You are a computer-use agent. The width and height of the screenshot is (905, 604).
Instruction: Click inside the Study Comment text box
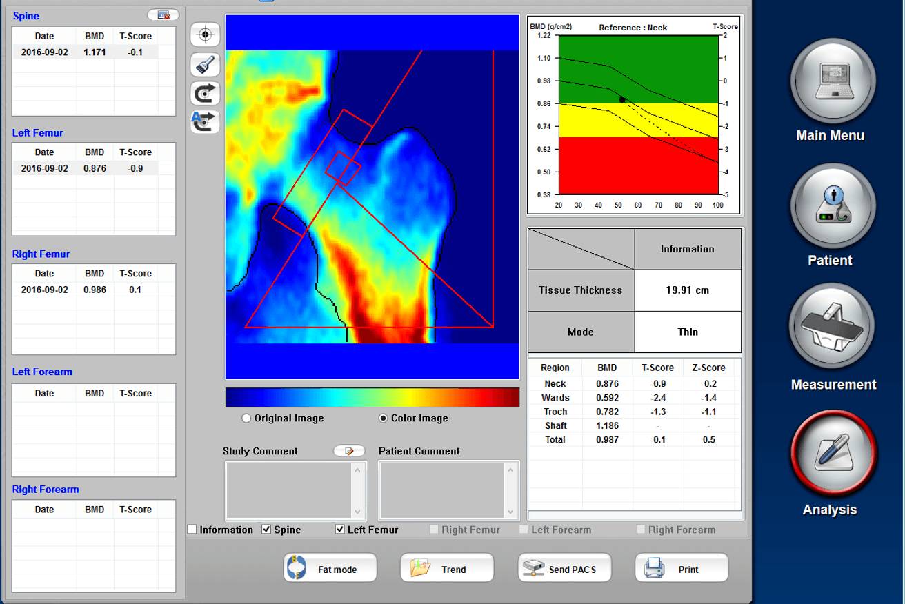click(290, 490)
